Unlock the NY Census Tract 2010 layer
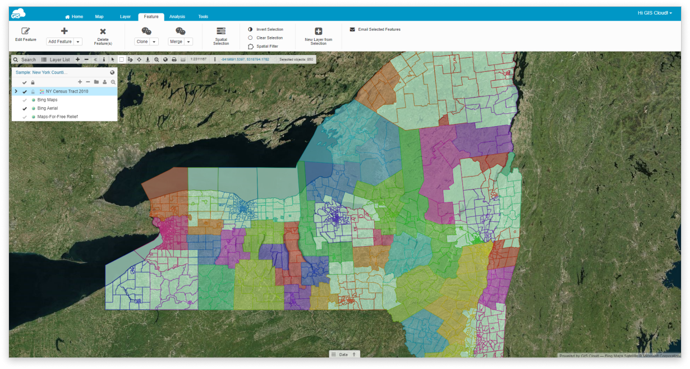The height and width of the screenshot is (369, 690). point(33,91)
